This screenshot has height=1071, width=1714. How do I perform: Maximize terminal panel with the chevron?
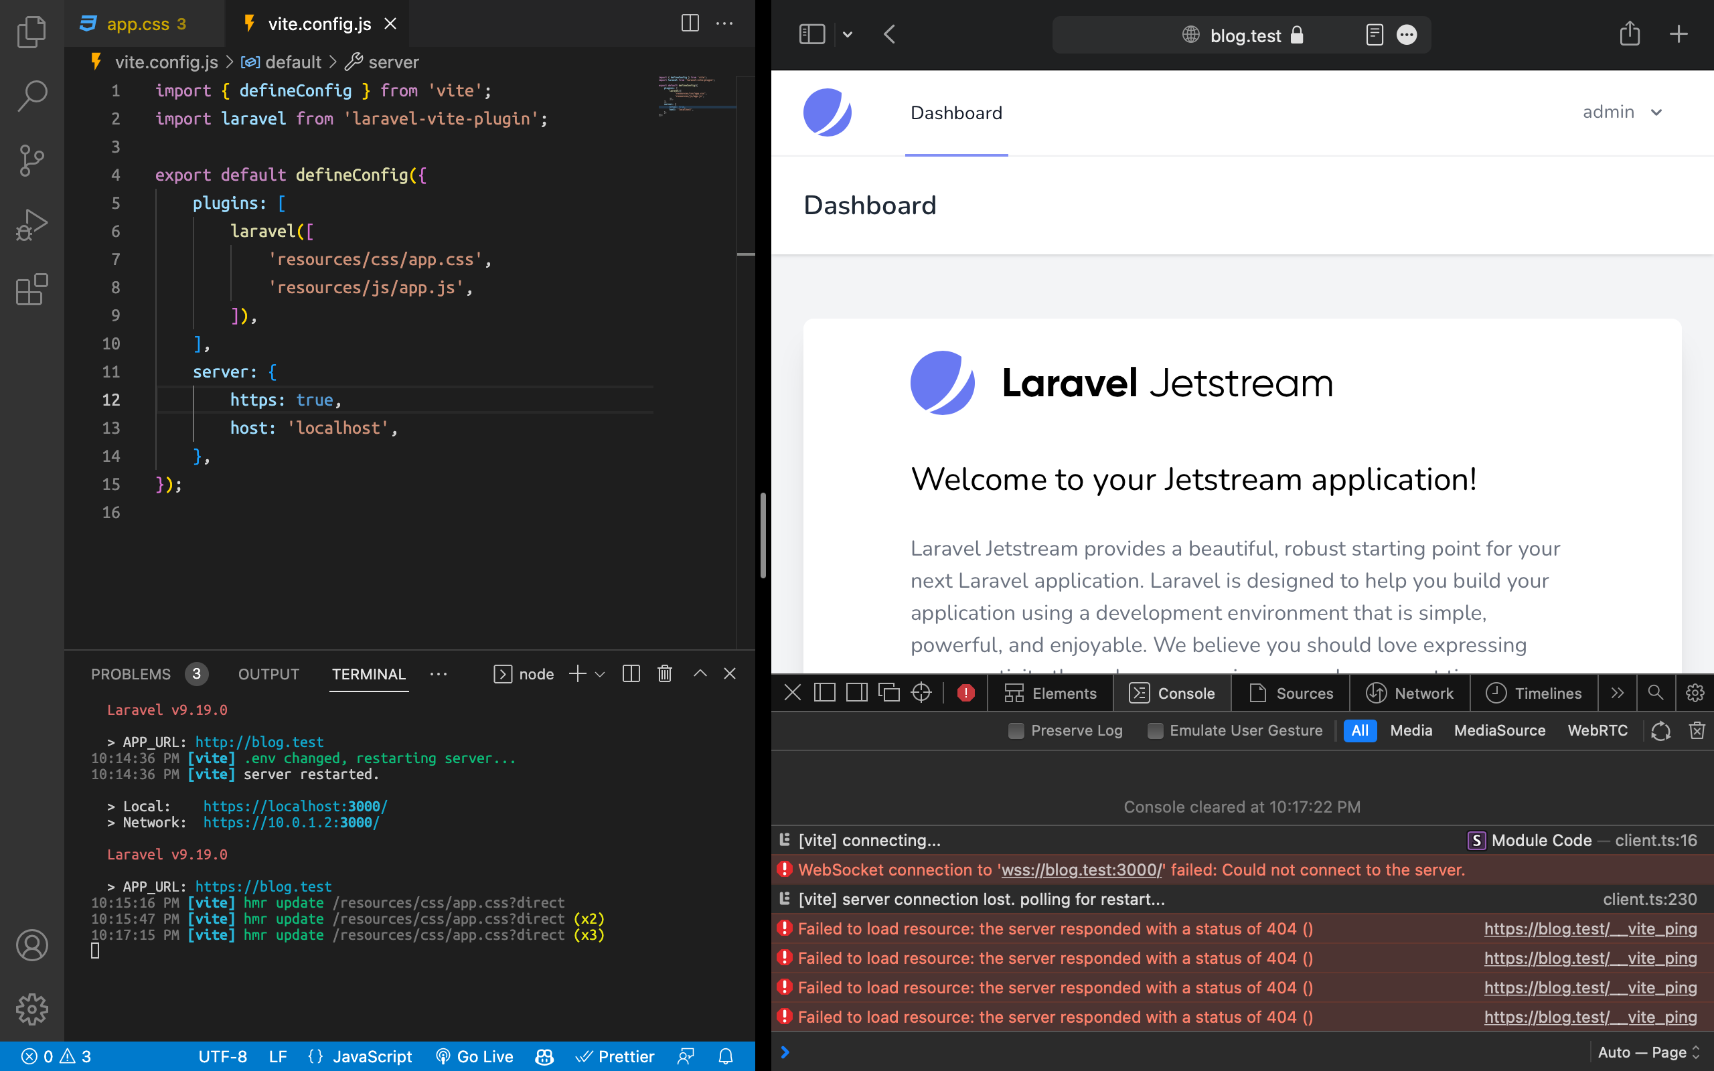click(700, 673)
